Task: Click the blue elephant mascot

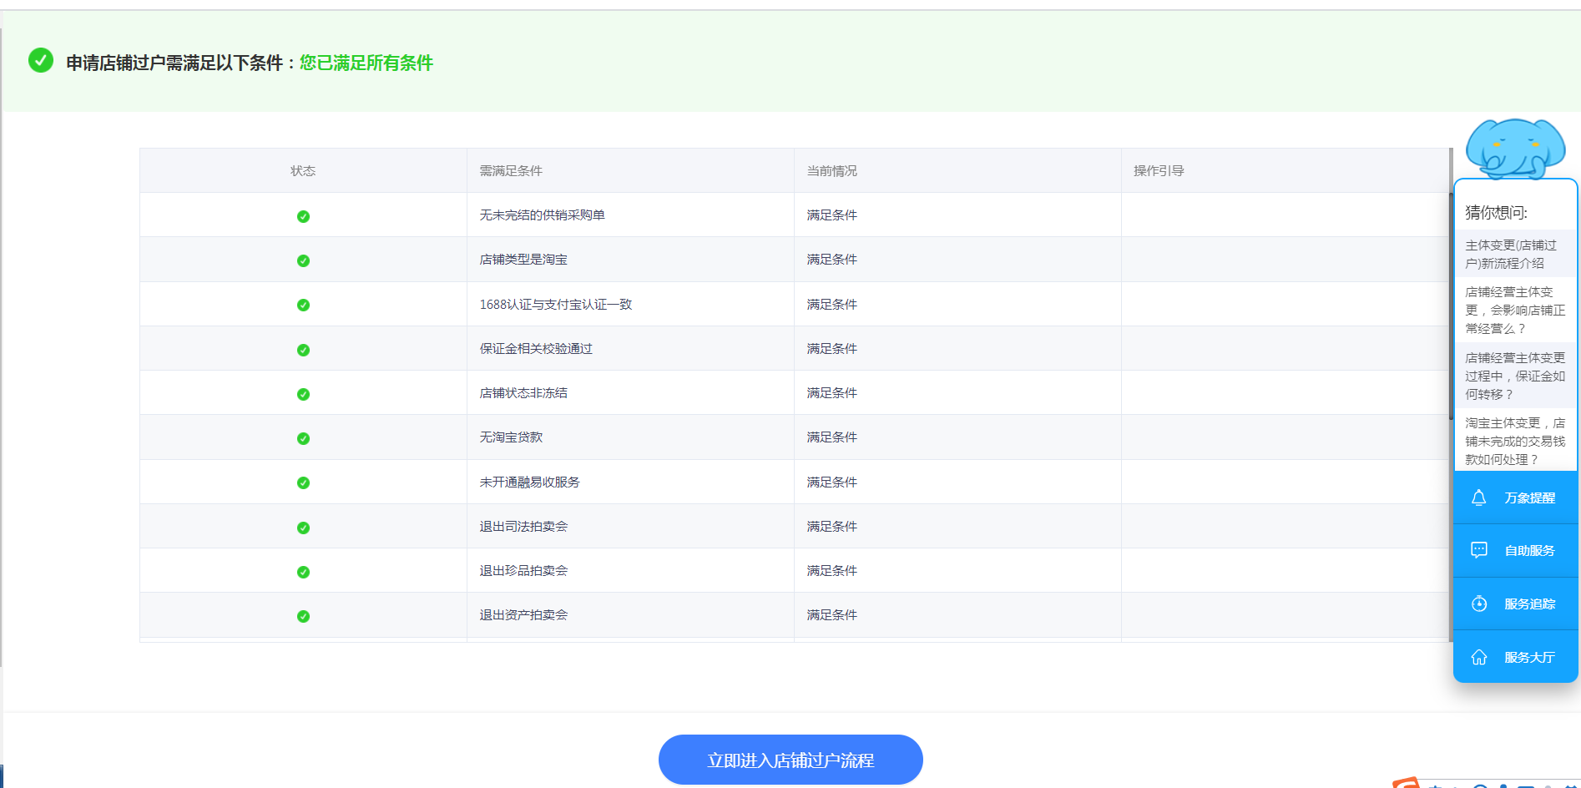Action: [1514, 149]
